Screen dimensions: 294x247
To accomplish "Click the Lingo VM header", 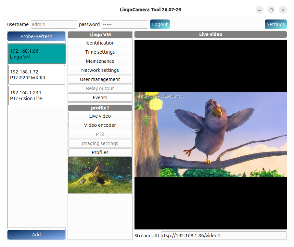I will pos(100,35).
